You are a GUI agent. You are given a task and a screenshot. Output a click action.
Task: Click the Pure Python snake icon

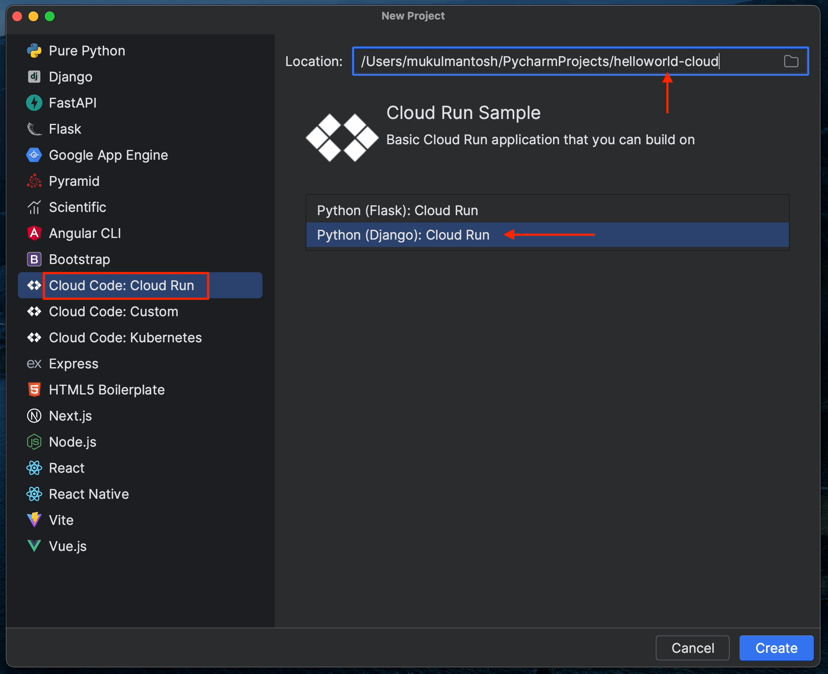click(34, 51)
